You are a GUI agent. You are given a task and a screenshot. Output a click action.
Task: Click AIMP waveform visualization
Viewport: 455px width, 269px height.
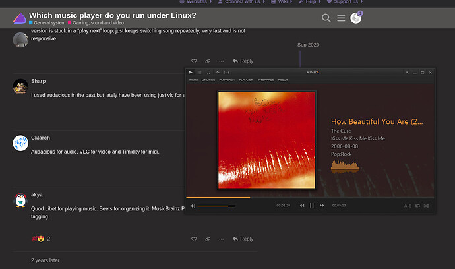click(345, 167)
